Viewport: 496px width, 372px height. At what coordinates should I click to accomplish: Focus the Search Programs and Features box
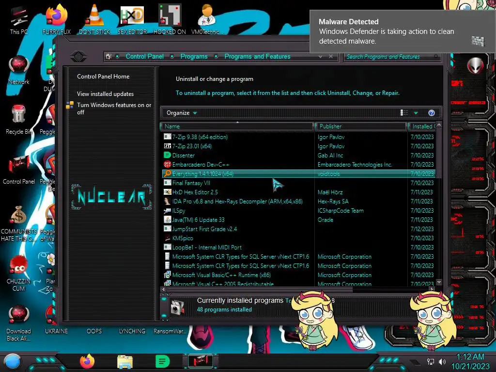391,57
